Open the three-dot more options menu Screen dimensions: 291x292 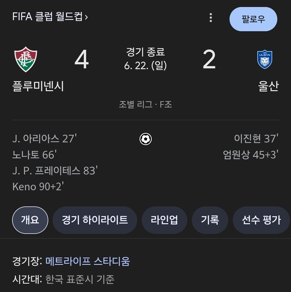click(211, 18)
